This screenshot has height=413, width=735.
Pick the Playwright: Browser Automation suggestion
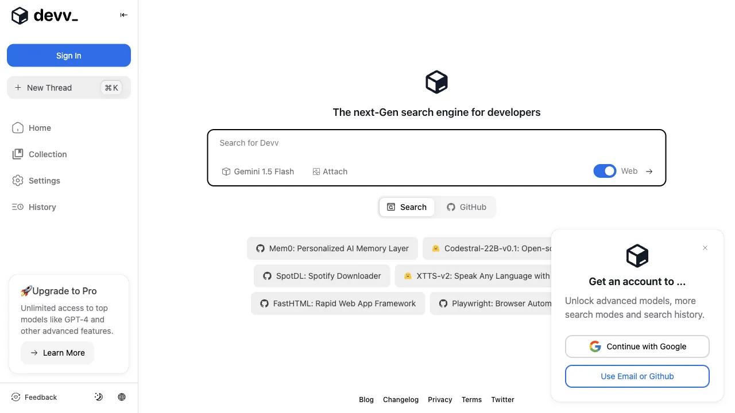[x=490, y=303]
